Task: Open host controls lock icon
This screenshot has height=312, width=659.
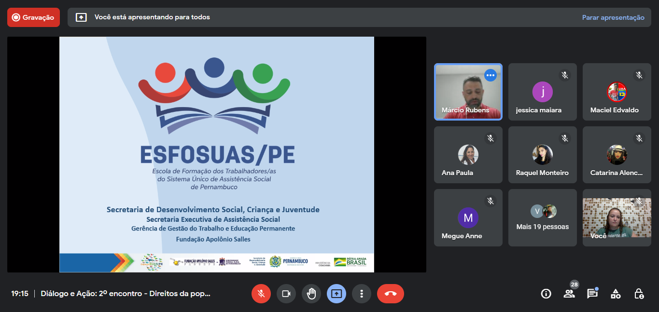Action: click(x=639, y=294)
